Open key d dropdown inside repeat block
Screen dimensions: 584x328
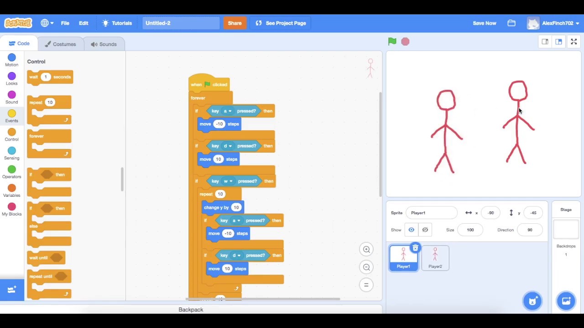coord(236,256)
